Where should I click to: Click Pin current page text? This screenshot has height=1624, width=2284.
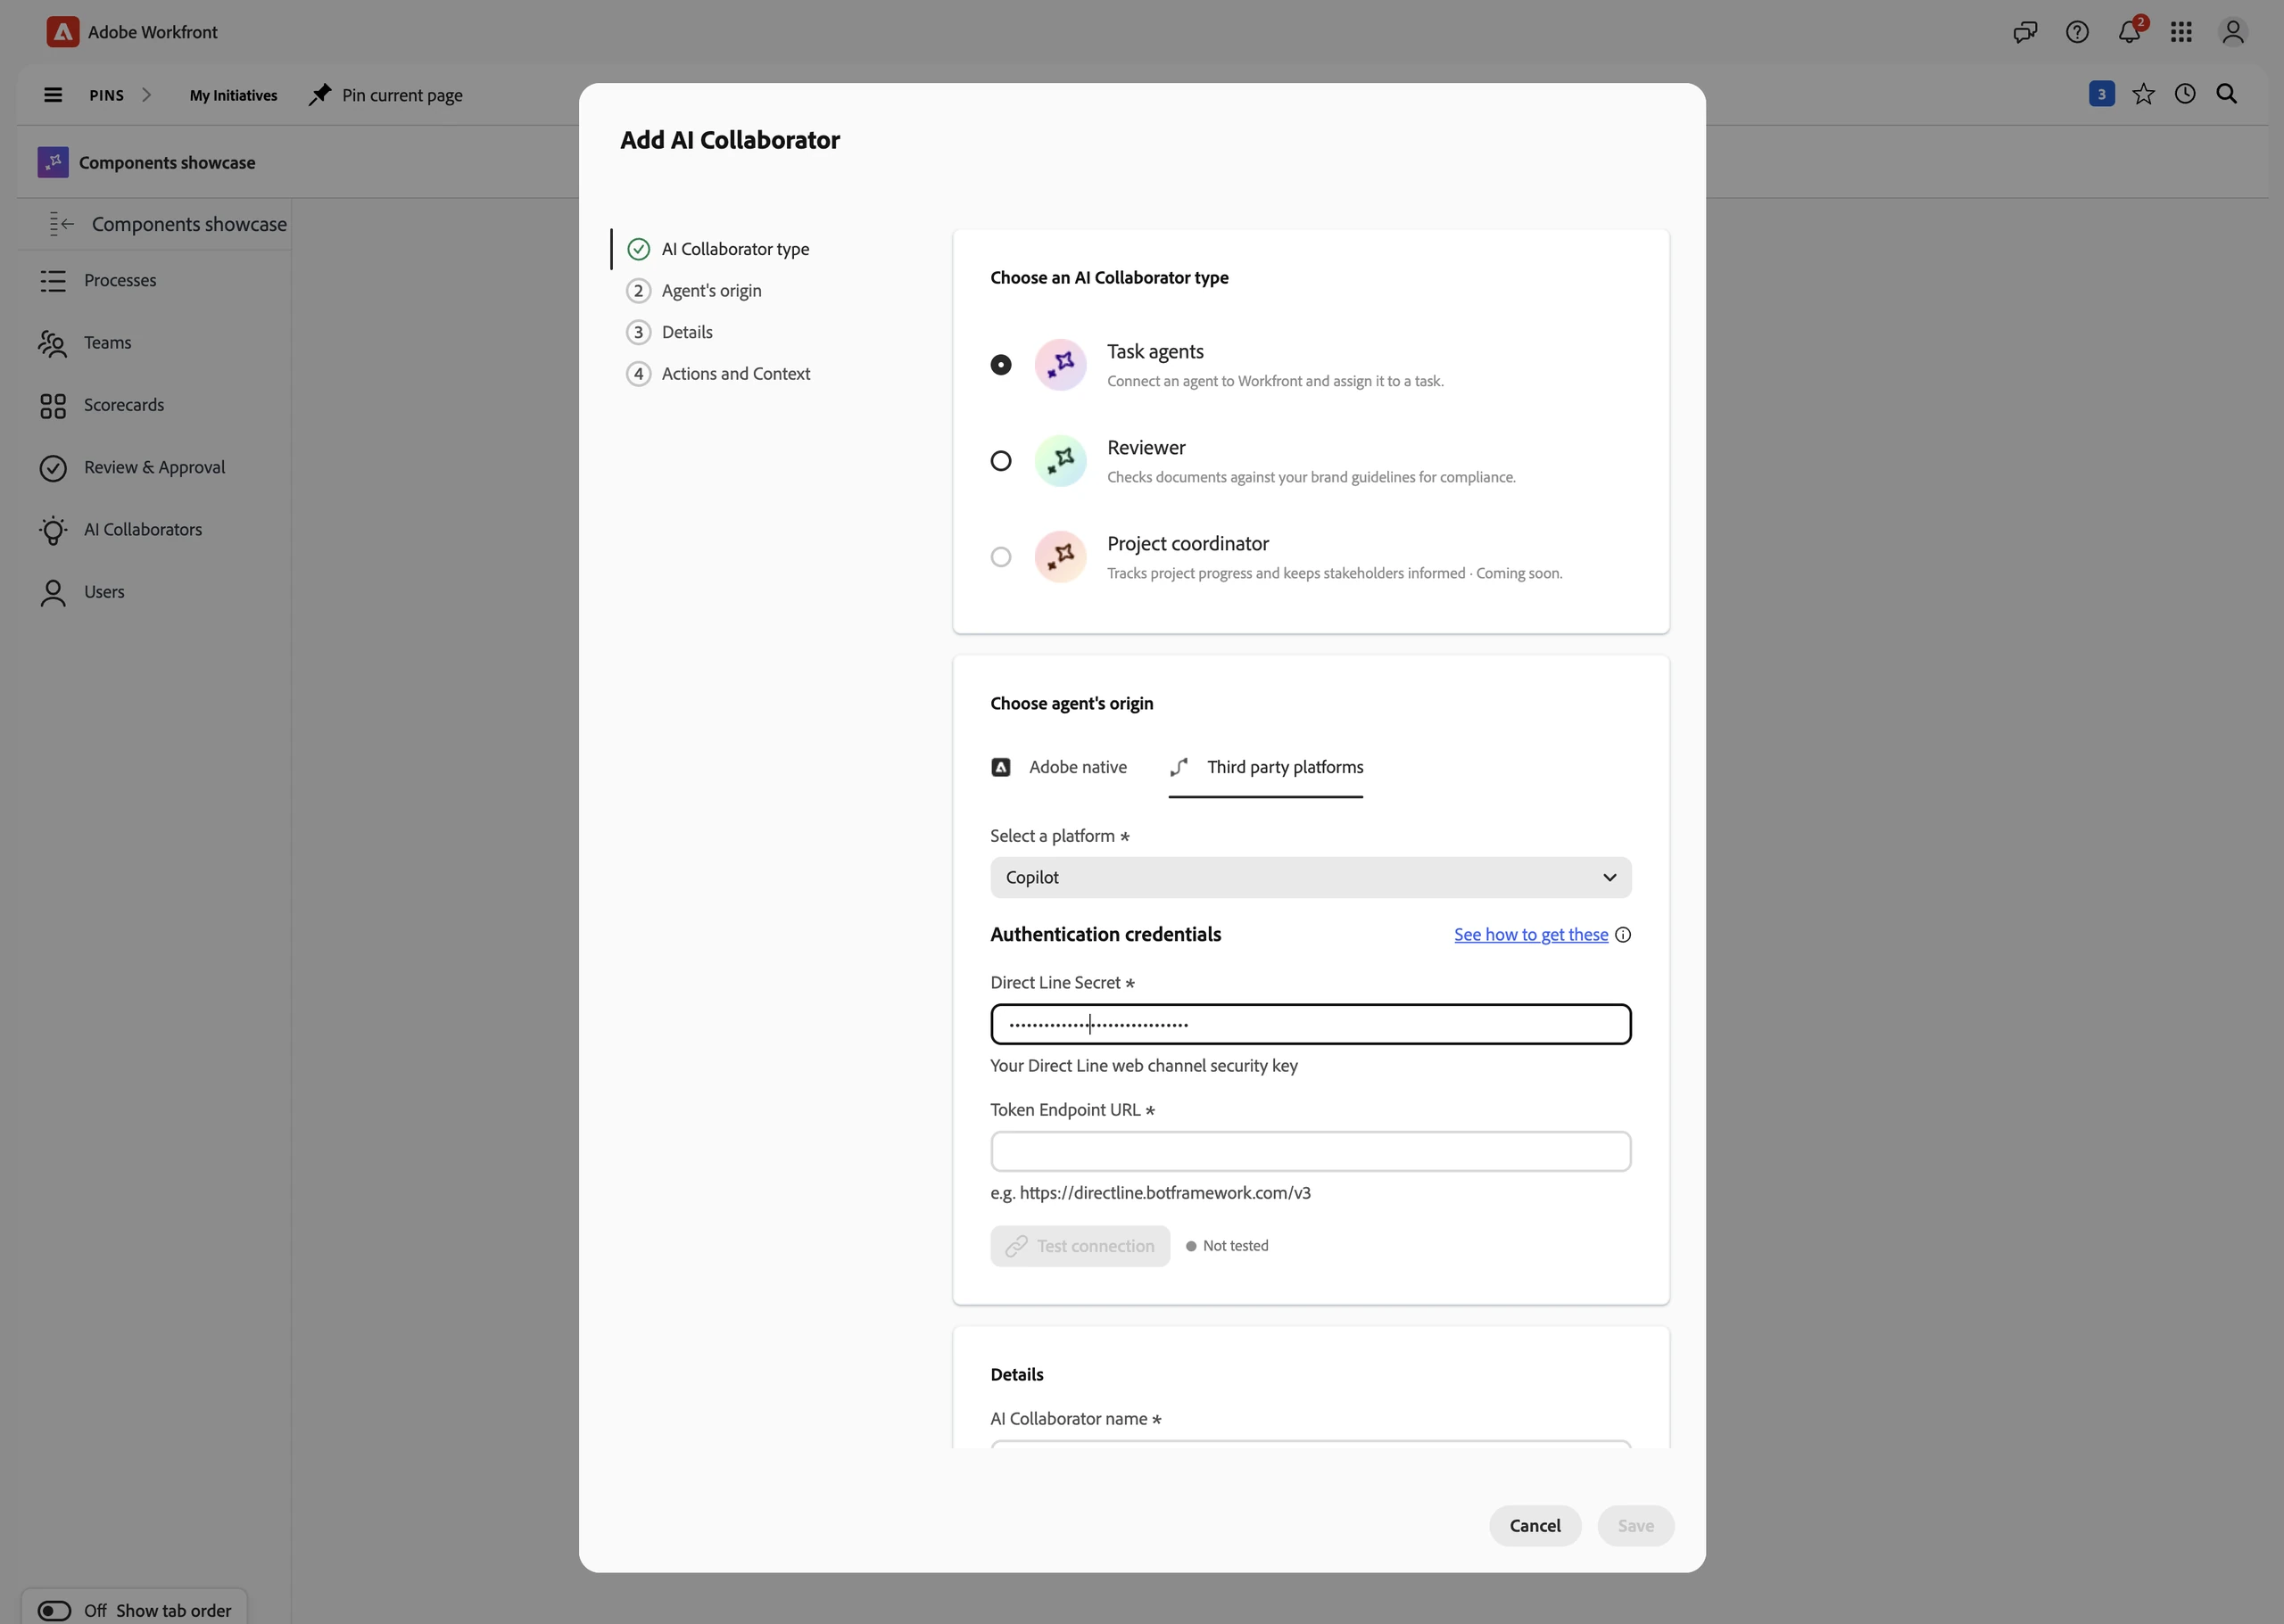pos(402,95)
